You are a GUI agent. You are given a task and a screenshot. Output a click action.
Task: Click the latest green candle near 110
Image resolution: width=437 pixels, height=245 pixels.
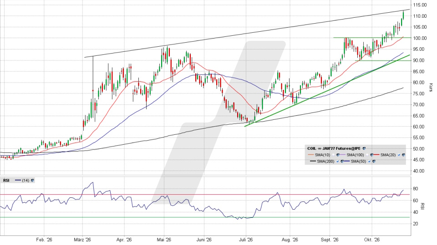[x=403, y=15]
